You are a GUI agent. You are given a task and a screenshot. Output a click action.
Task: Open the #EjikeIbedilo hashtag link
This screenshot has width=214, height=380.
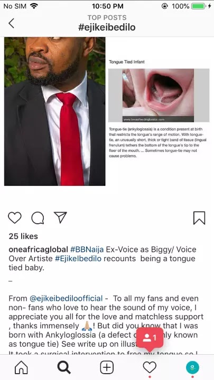pos(78,259)
